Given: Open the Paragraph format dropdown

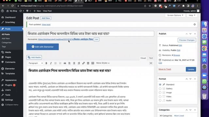Looking at the screenshot, I should coord(36,63).
